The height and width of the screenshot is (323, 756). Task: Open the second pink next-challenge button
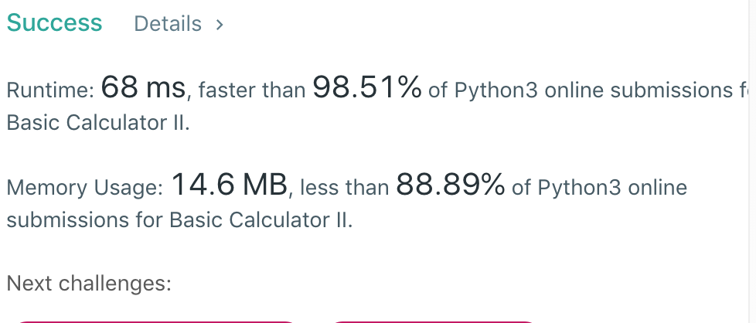tap(433, 321)
